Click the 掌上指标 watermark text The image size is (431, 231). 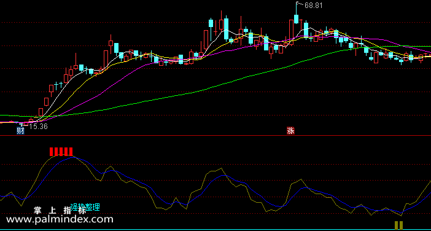click(60, 211)
